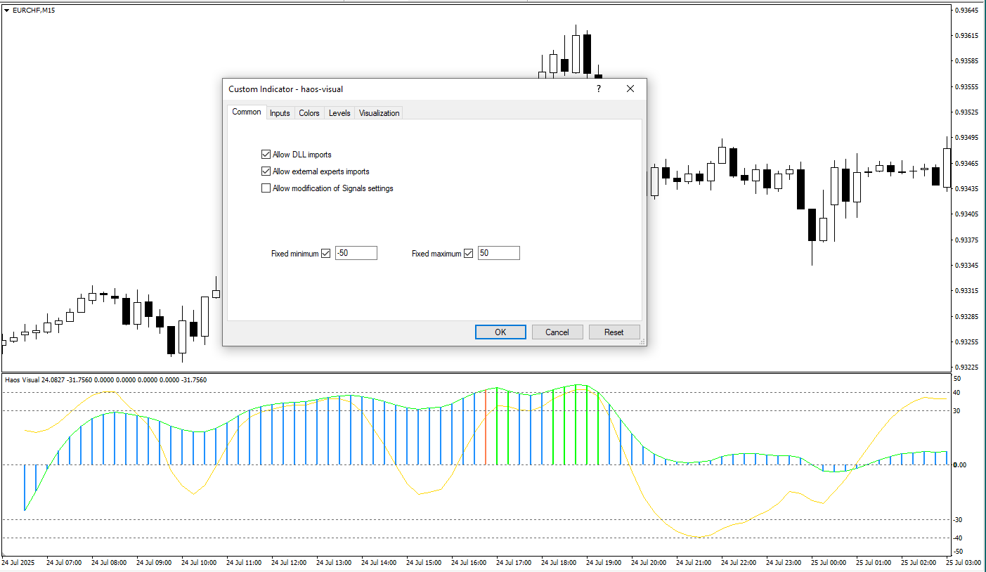
Task: Close the Custom Indicator dialog
Action: click(630, 89)
